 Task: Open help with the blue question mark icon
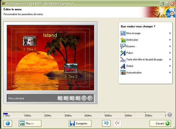[x=8, y=123]
